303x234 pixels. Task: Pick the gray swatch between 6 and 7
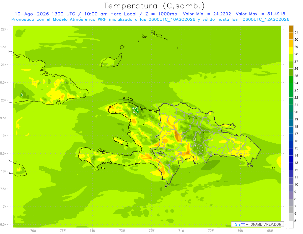[x=291, y=210]
